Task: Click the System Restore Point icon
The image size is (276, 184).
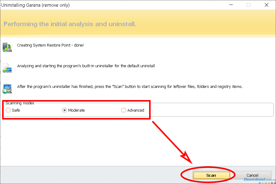Action: (x=7, y=47)
